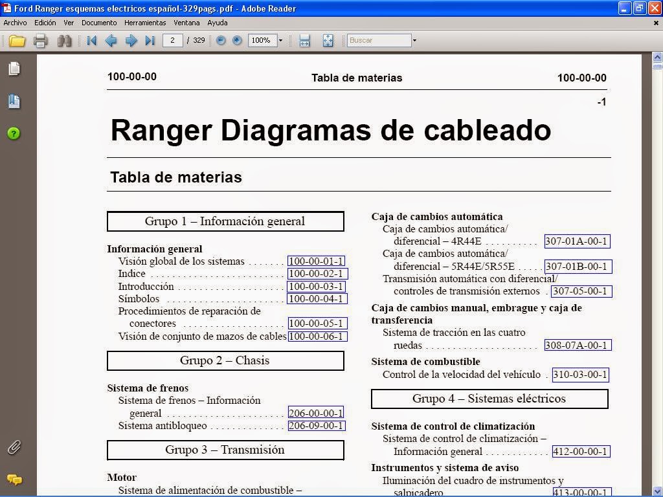This screenshot has width=663, height=497.
Task: Click bold text Sistema de combustible
Action: 426,361
